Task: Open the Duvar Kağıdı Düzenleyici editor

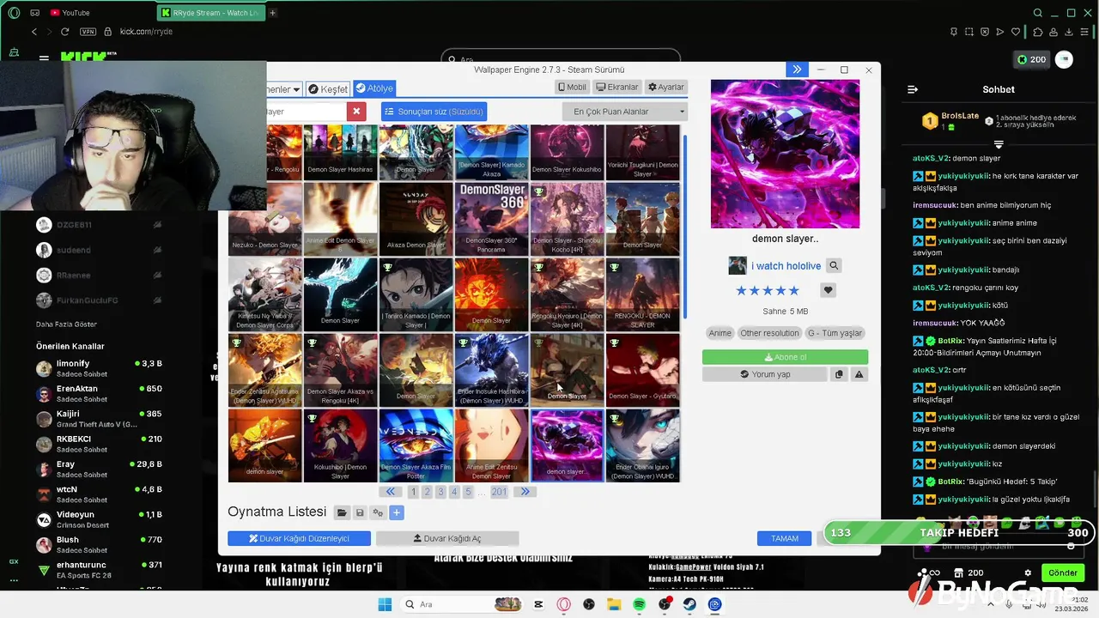Action: (299, 538)
